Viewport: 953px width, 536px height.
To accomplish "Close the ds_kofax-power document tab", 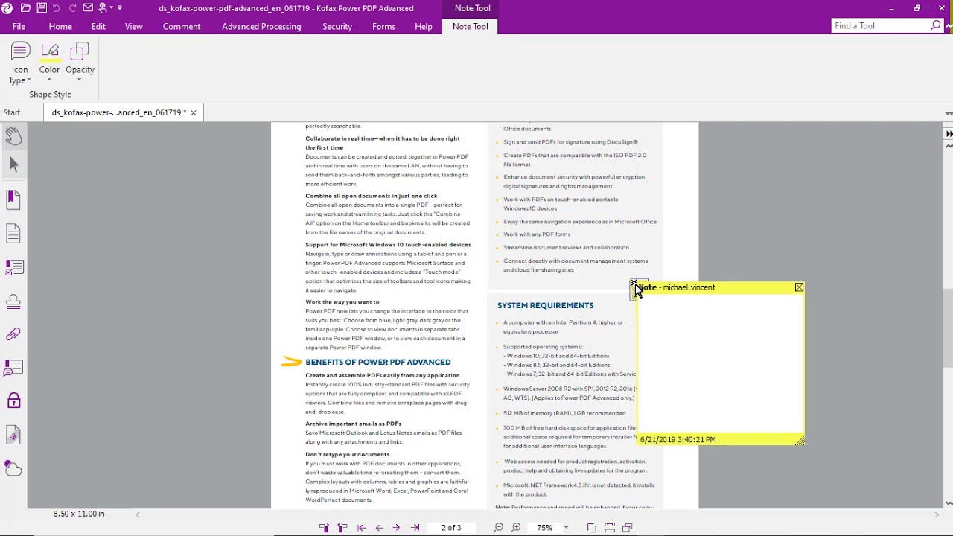I will [193, 113].
